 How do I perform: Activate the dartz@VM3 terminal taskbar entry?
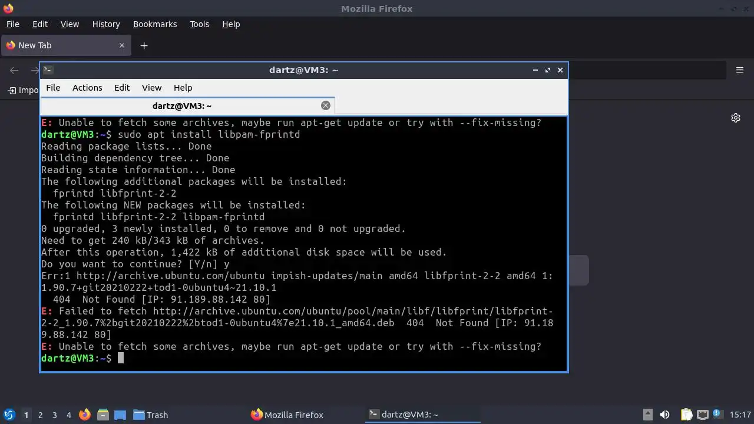pos(423,415)
